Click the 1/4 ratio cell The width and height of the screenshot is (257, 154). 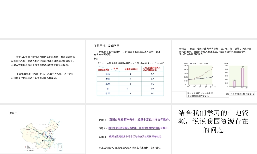coord(152,89)
